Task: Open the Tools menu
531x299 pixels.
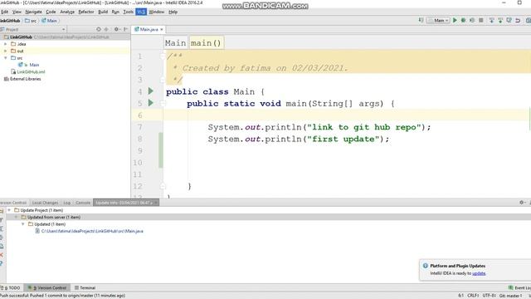Action: (x=128, y=12)
